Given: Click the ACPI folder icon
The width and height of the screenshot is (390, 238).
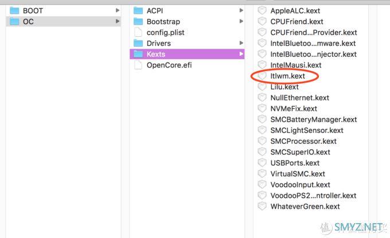Looking at the screenshot, I should coord(138,11).
